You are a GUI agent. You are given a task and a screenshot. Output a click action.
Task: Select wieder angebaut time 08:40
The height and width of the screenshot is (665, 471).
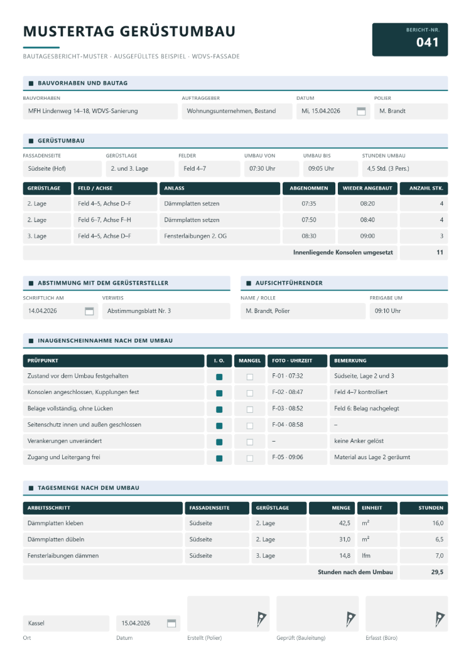pos(367,220)
